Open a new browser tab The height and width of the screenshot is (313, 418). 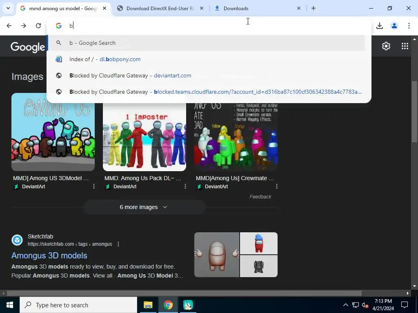click(x=313, y=8)
